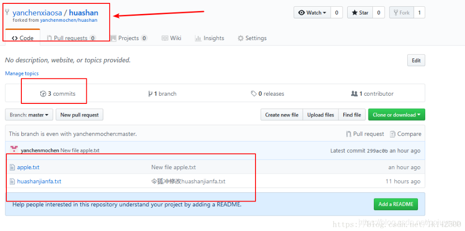The image size is (465, 231).
Task: Open the 3 commits link
Action: (58, 94)
